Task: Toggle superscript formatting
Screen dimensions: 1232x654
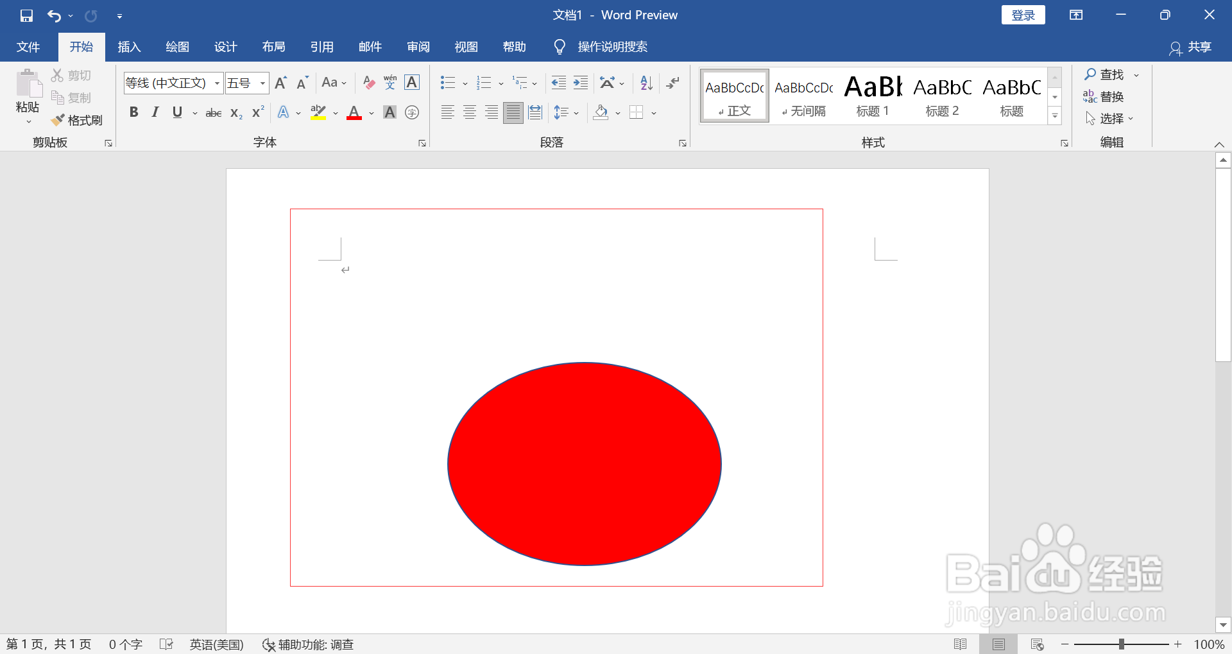Action: pyautogui.click(x=258, y=113)
